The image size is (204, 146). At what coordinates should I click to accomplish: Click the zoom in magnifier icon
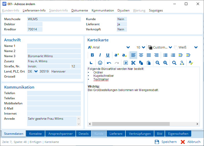(x=165, y=63)
